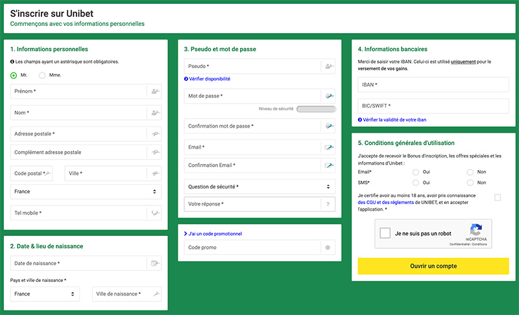The width and height of the screenshot is (519, 315).
Task: Click 'Pays et ville de naissance' label
Action: [x=38, y=280]
